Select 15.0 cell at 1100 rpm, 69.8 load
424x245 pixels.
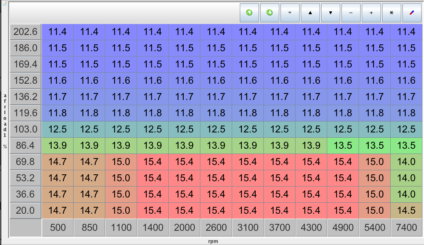click(121, 162)
